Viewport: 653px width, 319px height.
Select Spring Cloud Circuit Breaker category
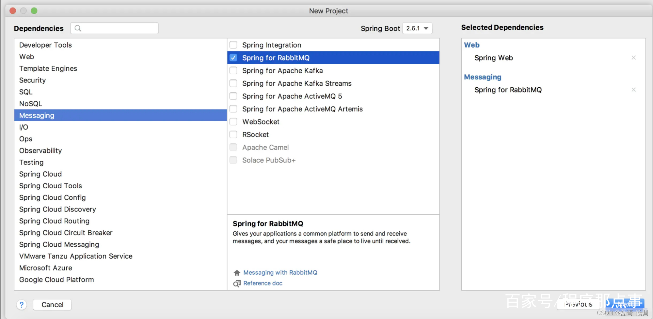click(x=120, y=233)
